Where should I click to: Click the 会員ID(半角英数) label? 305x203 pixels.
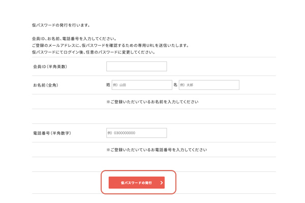coord(50,66)
